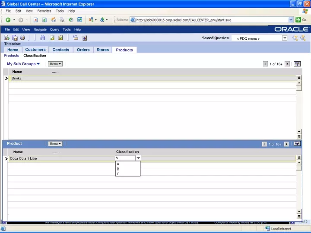
Task: Click the clipboard checklist icon
Action: point(60,38)
